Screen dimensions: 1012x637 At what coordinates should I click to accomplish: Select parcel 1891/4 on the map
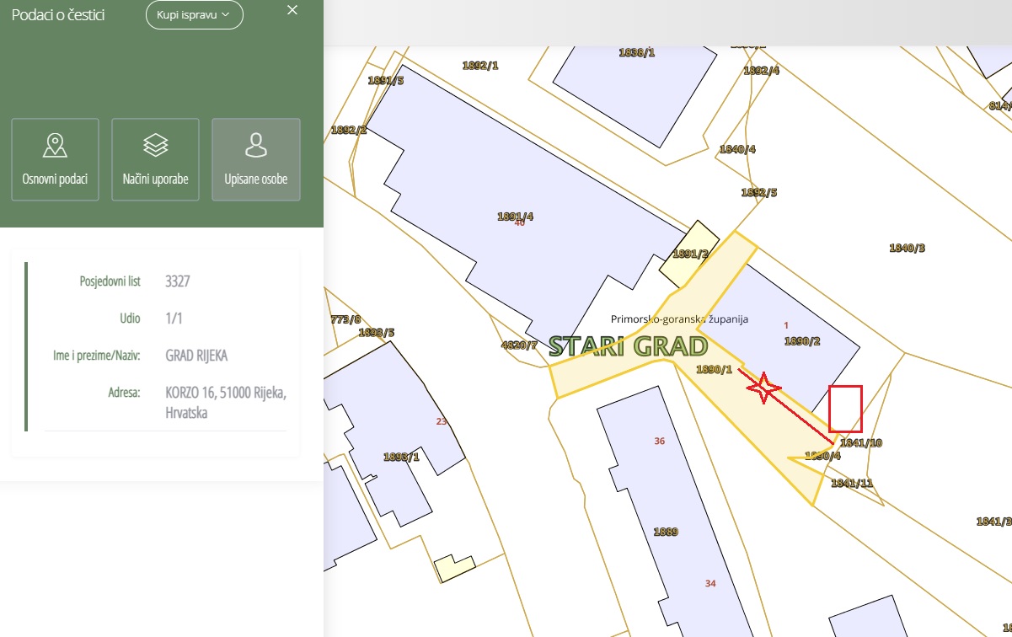coord(515,217)
